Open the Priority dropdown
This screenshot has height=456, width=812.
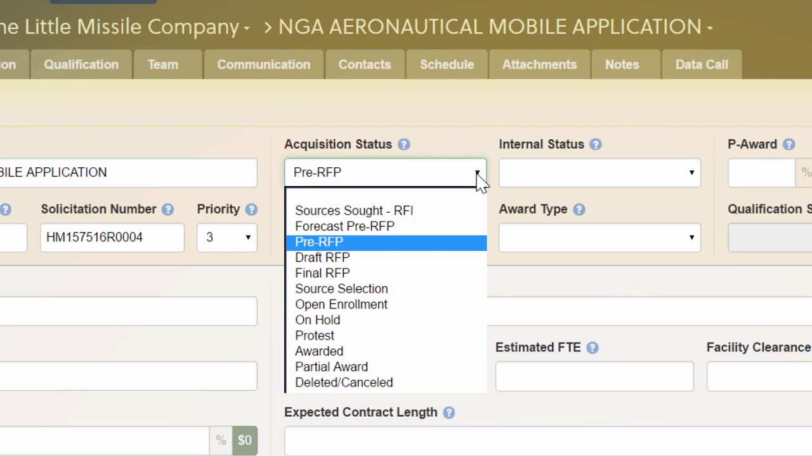pos(227,237)
